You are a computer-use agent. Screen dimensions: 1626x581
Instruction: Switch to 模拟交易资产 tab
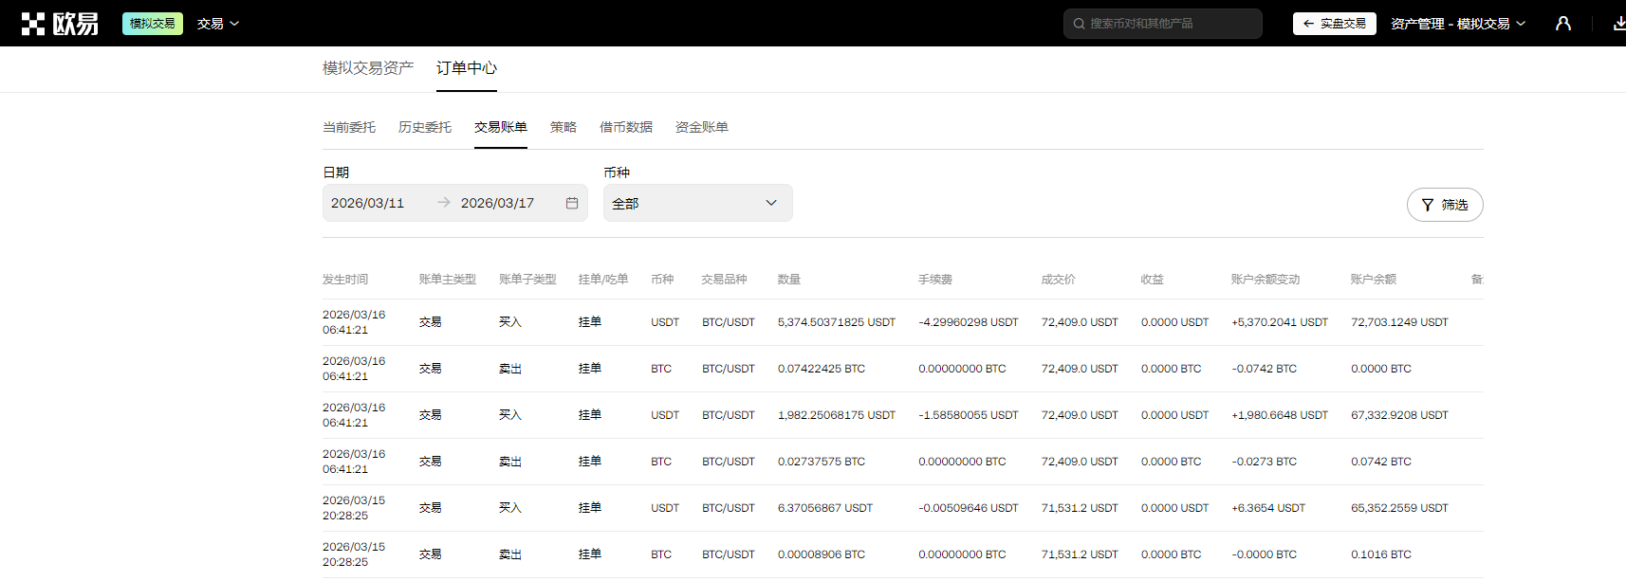pos(368,68)
